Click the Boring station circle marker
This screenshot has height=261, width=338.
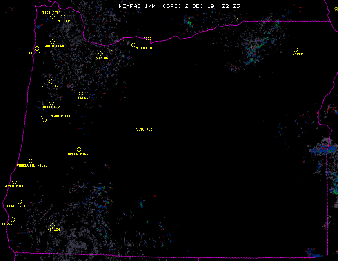100,54
